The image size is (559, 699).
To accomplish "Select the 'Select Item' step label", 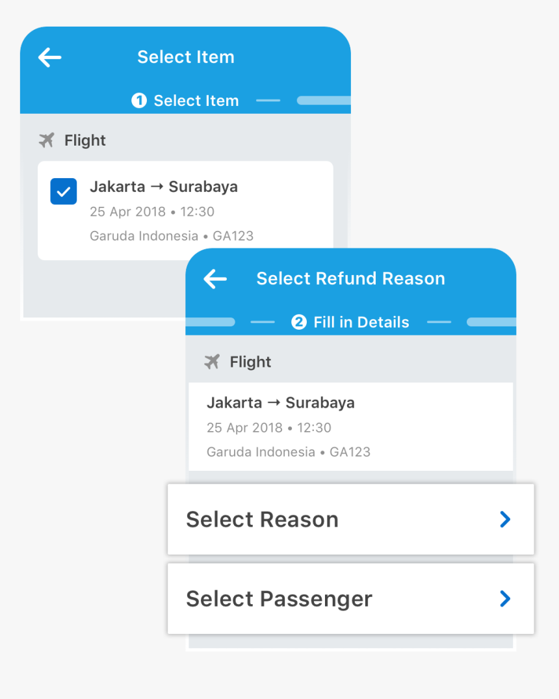I will [x=196, y=101].
